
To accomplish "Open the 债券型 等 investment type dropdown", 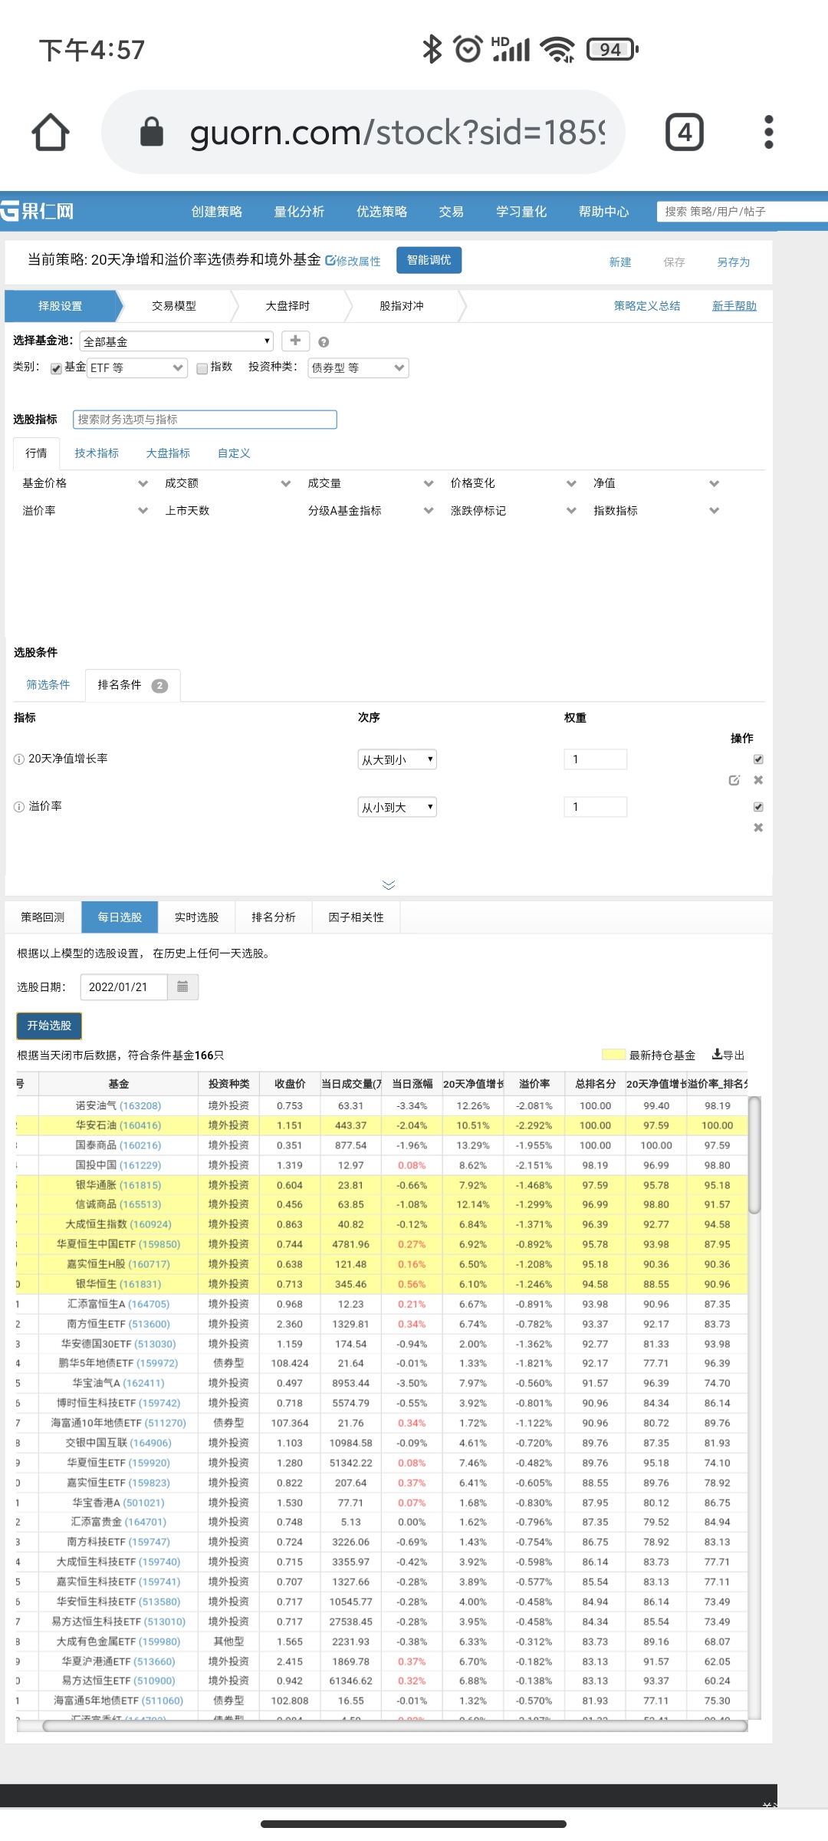I will 358,368.
